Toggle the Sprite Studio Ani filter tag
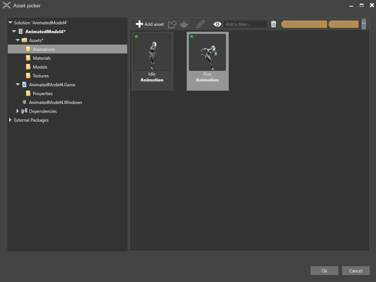 tap(303, 24)
